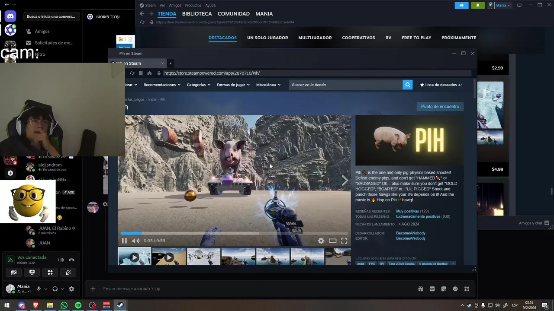Open Steam COMUNIDAD tab
This screenshot has height=311, width=554.
(234, 14)
